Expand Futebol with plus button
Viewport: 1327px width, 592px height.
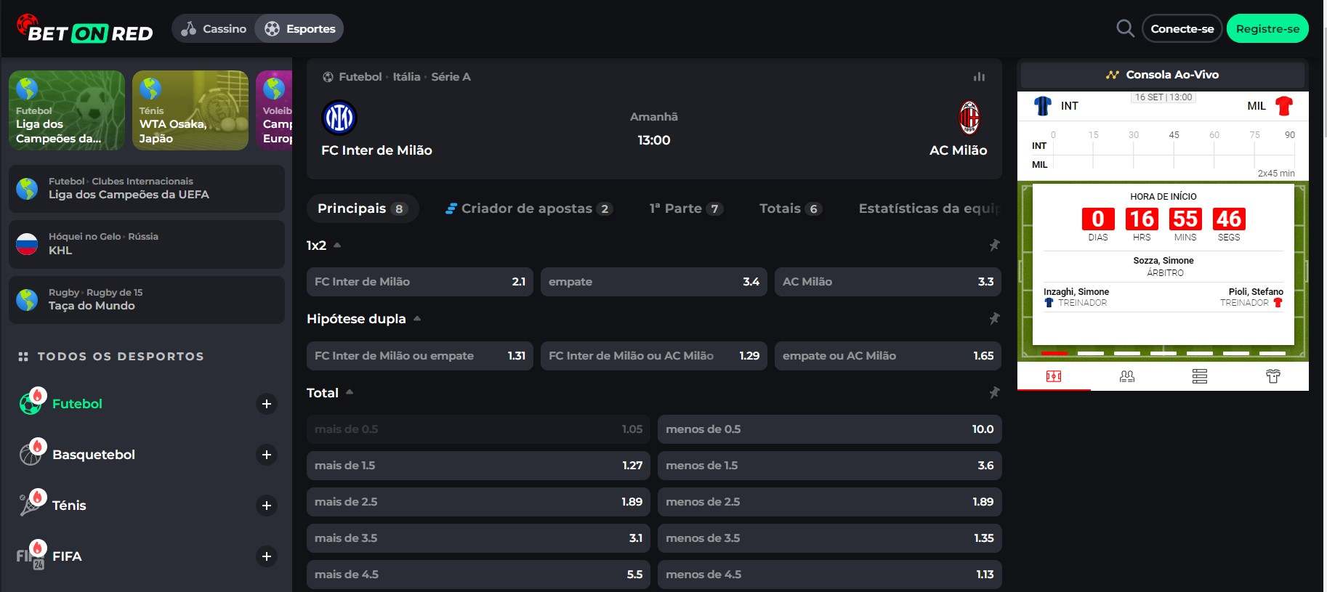(267, 404)
